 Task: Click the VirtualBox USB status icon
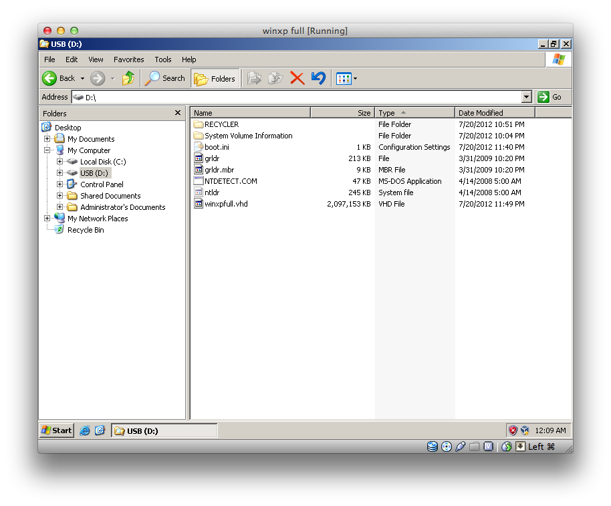[460, 447]
